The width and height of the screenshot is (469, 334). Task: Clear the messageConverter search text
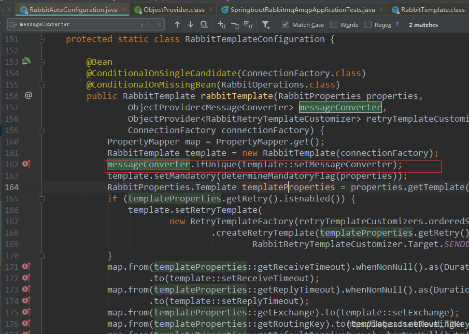159,24
